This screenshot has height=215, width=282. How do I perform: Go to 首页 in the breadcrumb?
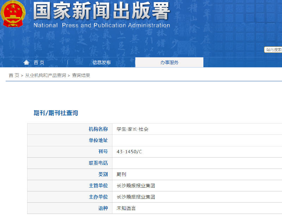tap(14, 75)
